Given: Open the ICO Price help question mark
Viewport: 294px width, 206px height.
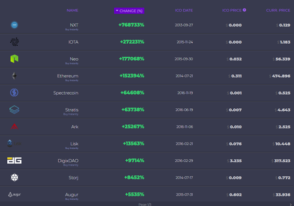Looking at the screenshot, I should [x=244, y=10].
